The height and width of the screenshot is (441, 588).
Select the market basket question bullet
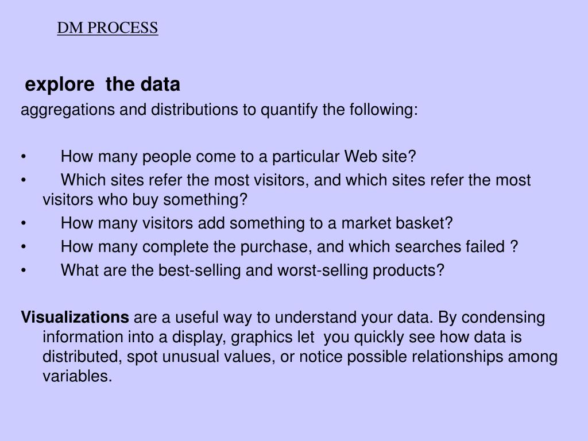(x=257, y=223)
